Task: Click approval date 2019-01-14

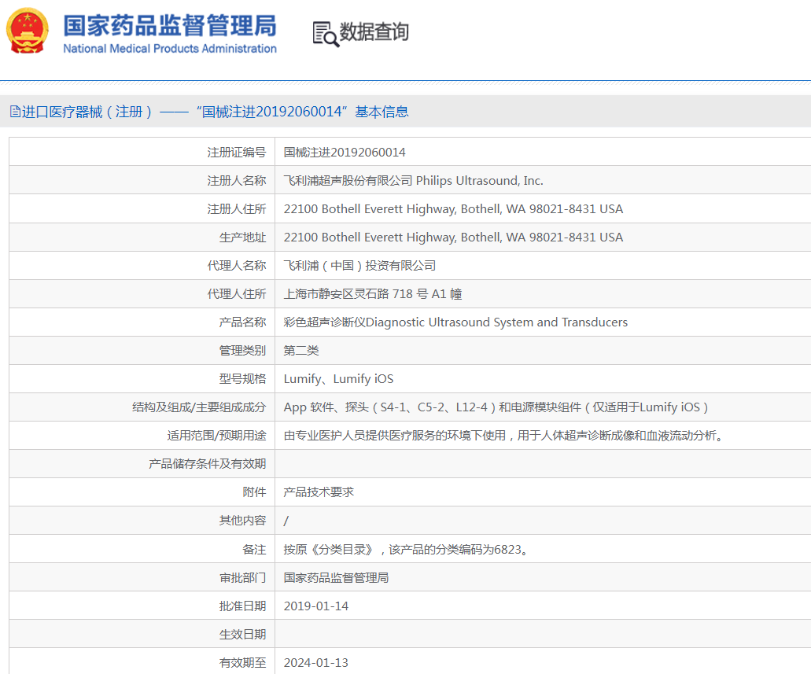Action: click(316, 606)
